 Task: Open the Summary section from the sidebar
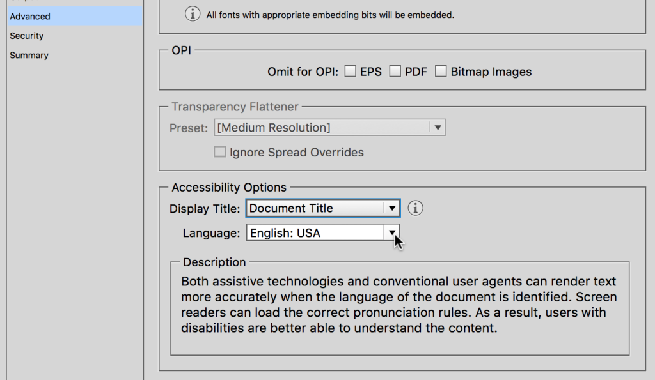click(29, 56)
